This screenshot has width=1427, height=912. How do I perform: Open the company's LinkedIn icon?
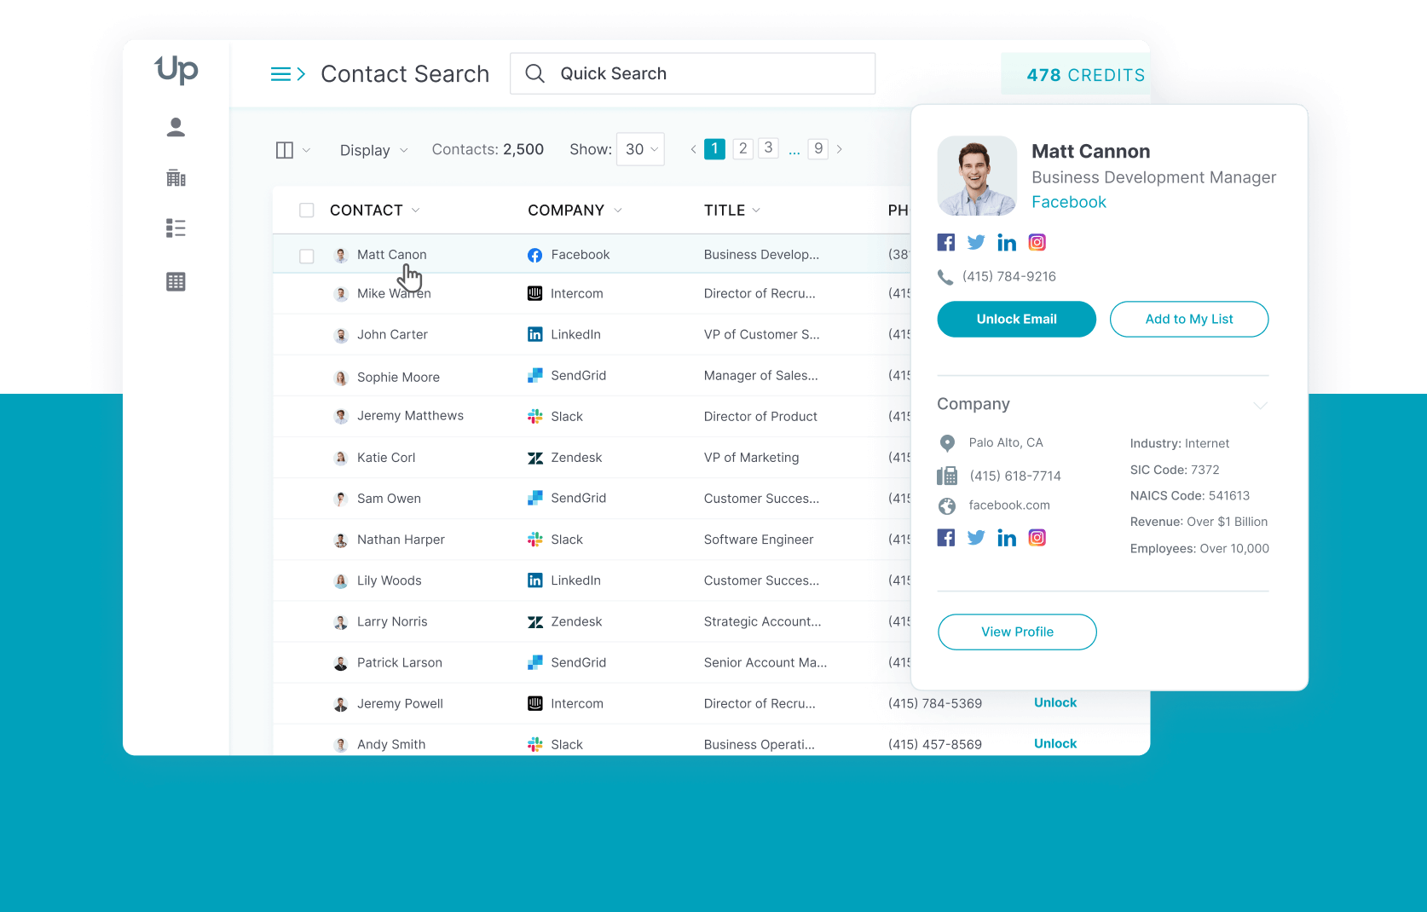click(1006, 538)
